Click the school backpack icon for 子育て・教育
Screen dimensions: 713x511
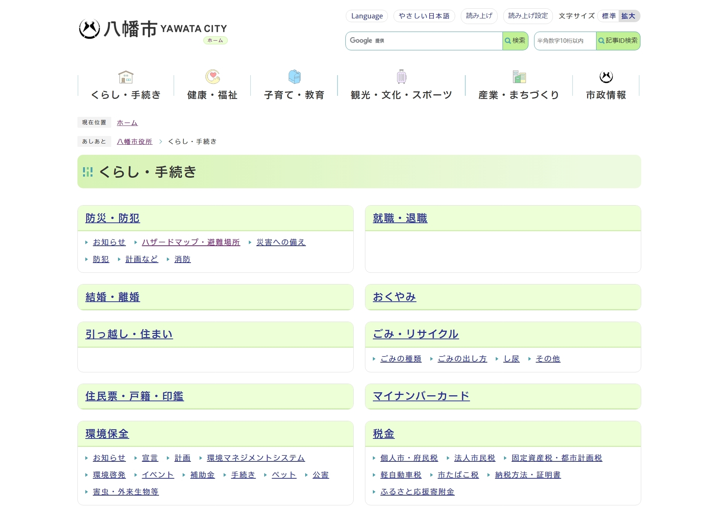coord(294,77)
